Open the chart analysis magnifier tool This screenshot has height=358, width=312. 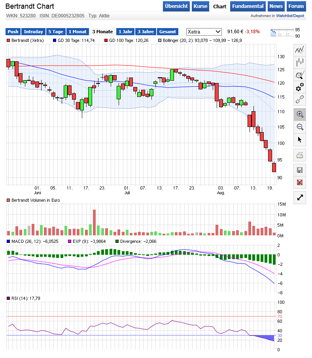[299, 75]
